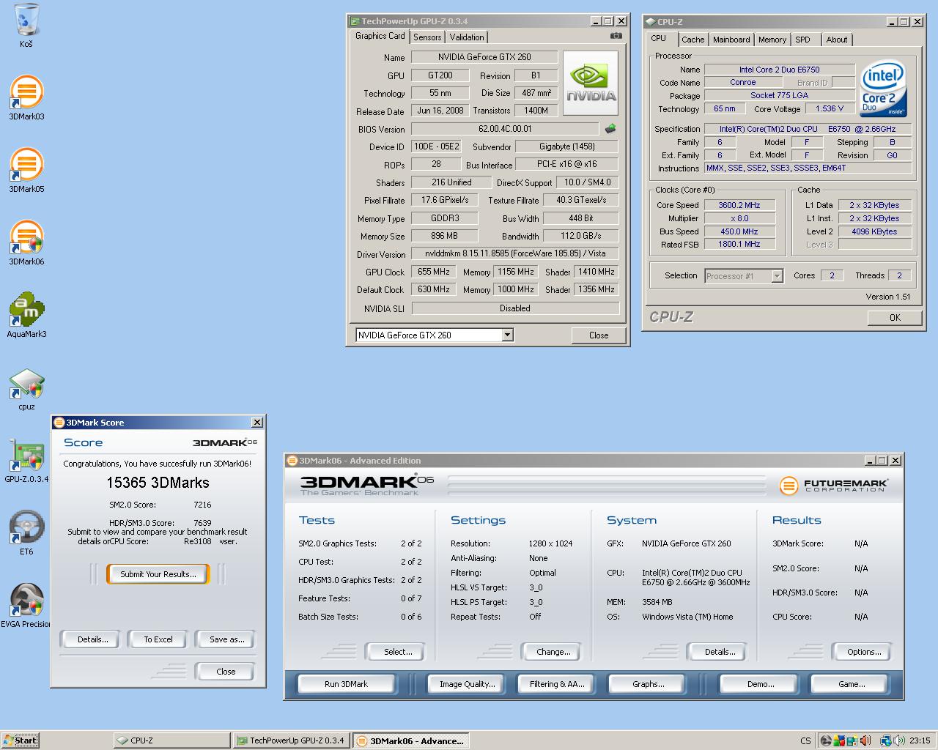Switch to the Mainboard tab in CPU-Z
Image resolution: width=938 pixels, height=750 pixels.
[731, 40]
